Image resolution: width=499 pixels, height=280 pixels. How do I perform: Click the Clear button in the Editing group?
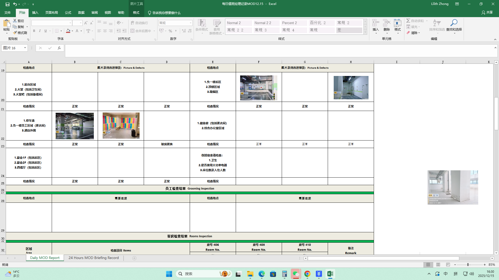click(413, 33)
